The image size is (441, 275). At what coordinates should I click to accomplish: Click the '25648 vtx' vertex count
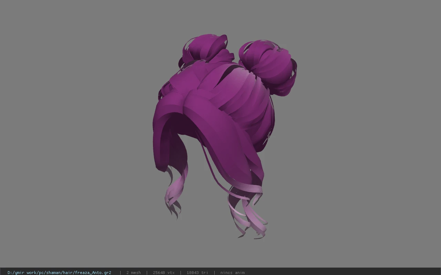tap(164, 273)
